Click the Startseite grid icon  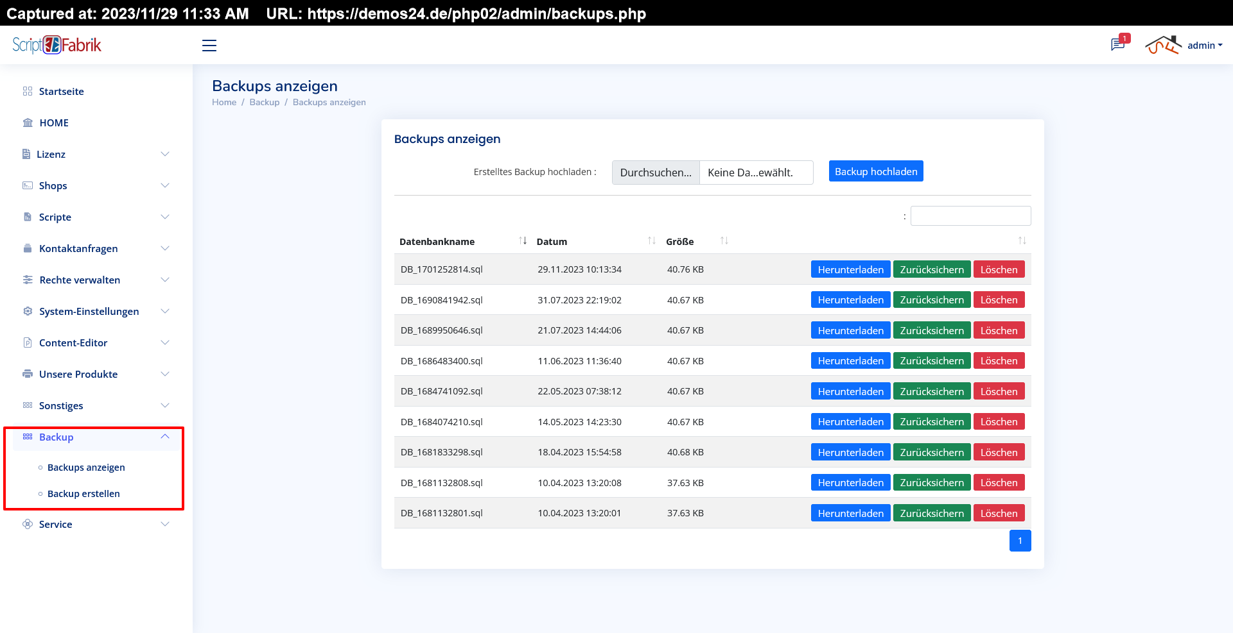click(x=28, y=91)
